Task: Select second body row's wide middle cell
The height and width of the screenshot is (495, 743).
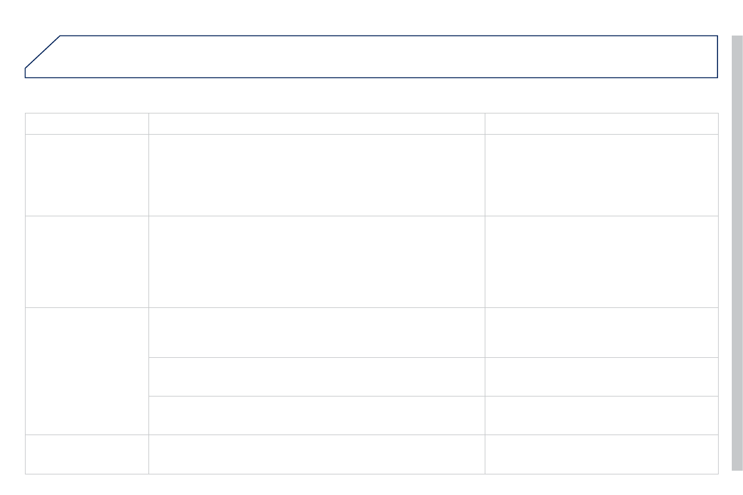Action: (x=316, y=262)
